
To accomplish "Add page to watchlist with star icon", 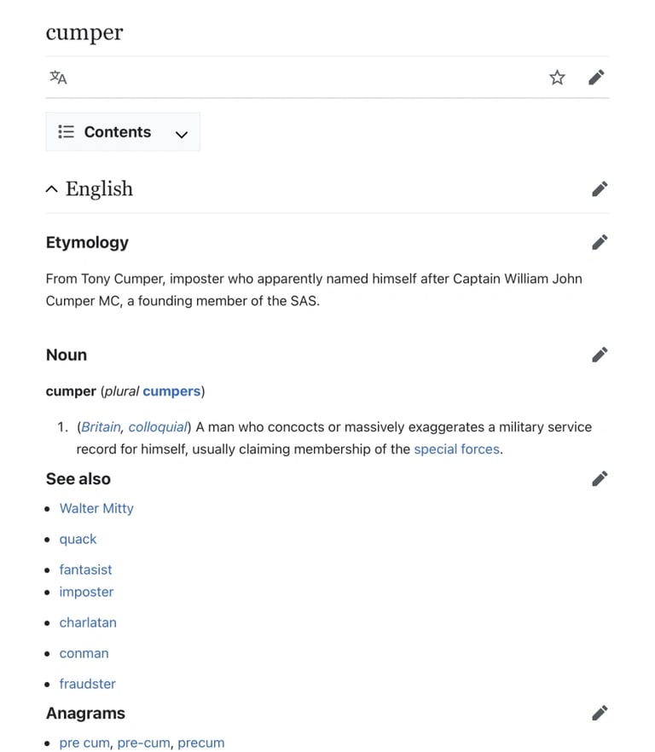I will pyautogui.click(x=557, y=78).
